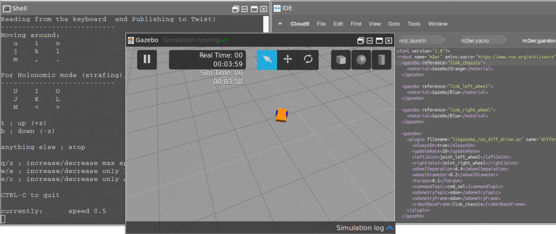This screenshot has height=234, width=556.
Task: Open the Goto menu
Action: 394,24
